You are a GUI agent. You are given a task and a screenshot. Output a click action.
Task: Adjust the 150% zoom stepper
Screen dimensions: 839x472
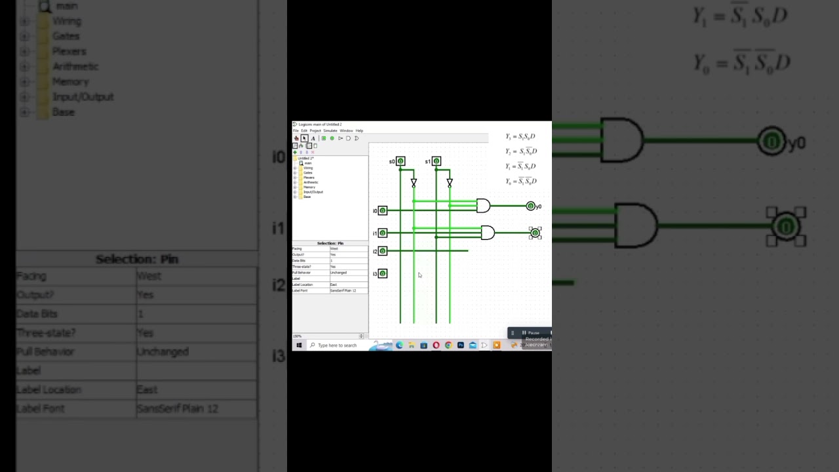click(361, 336)
